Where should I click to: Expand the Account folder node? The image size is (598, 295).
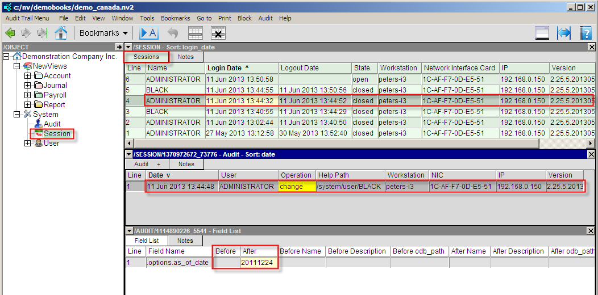pos(27,76)
